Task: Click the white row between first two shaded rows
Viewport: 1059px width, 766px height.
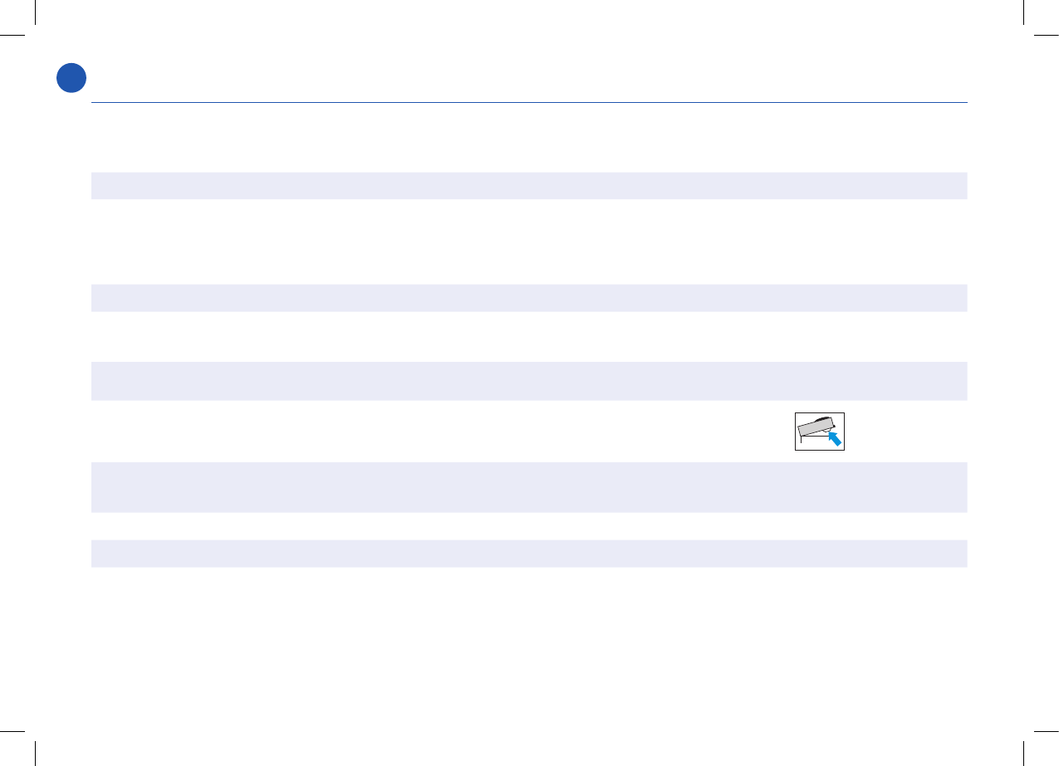Action: click(x=528, y=242)
